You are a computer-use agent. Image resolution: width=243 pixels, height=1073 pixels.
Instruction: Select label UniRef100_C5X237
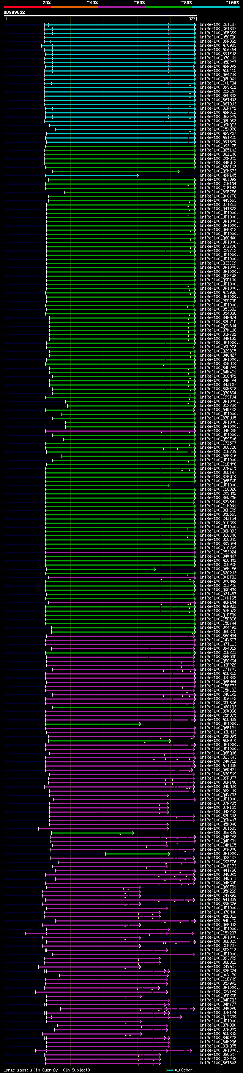218,933
